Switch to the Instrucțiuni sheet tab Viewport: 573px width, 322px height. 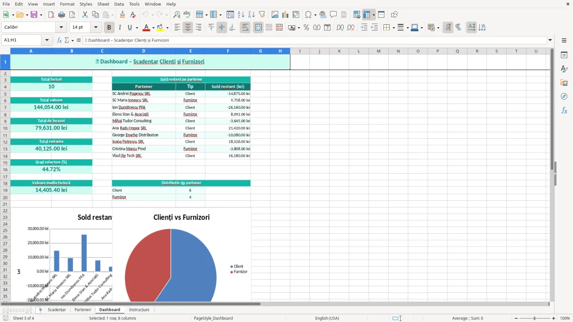139,310
